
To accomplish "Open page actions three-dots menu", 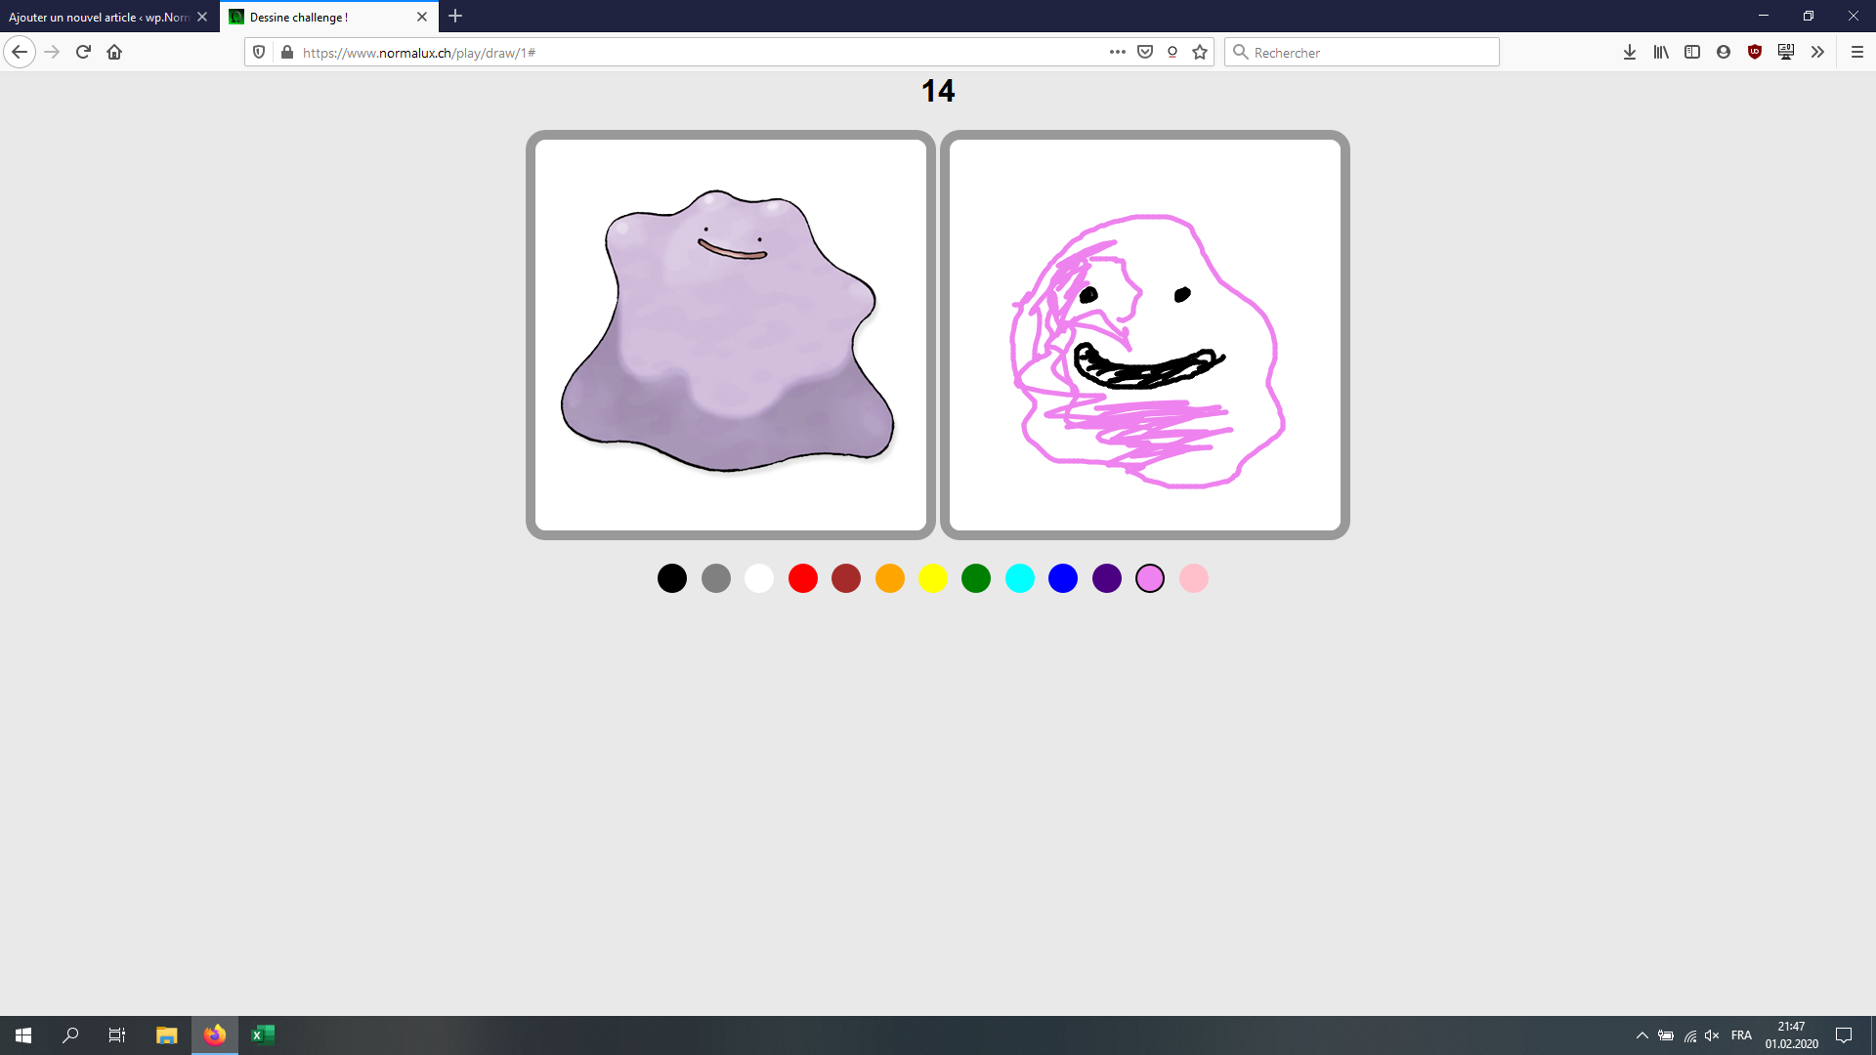I will click(1118, 52).
